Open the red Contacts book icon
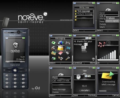 pyautogui.click(x=61, y=53)
